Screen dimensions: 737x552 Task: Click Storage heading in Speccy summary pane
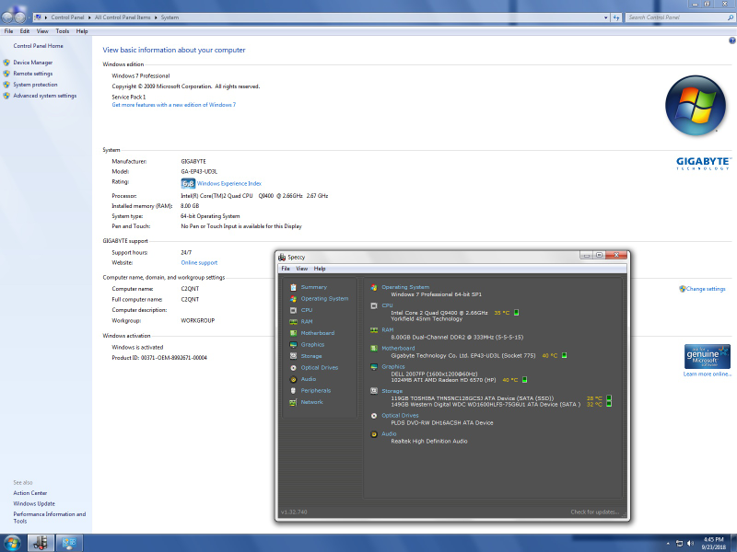(392, 391)
